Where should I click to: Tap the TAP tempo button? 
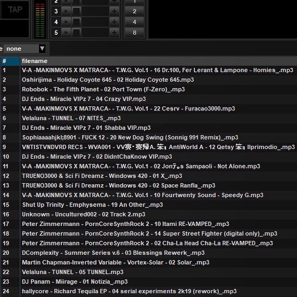15,9
